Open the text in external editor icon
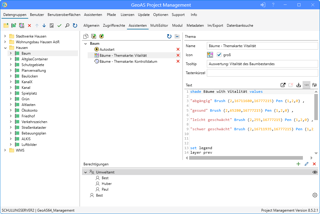 [283, 85]
